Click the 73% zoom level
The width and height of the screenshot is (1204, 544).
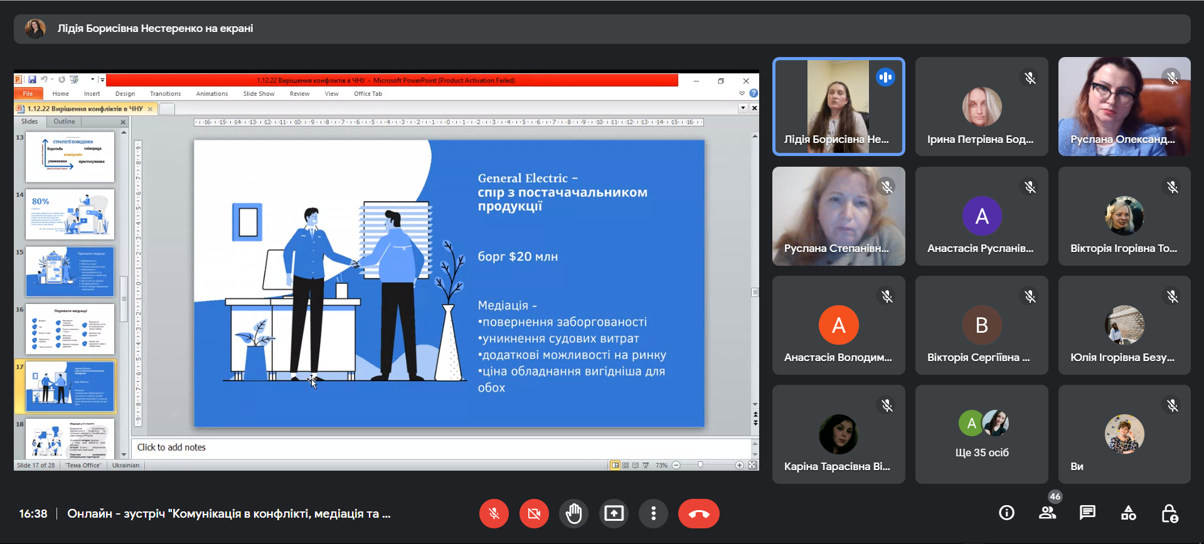click(661, 465)
